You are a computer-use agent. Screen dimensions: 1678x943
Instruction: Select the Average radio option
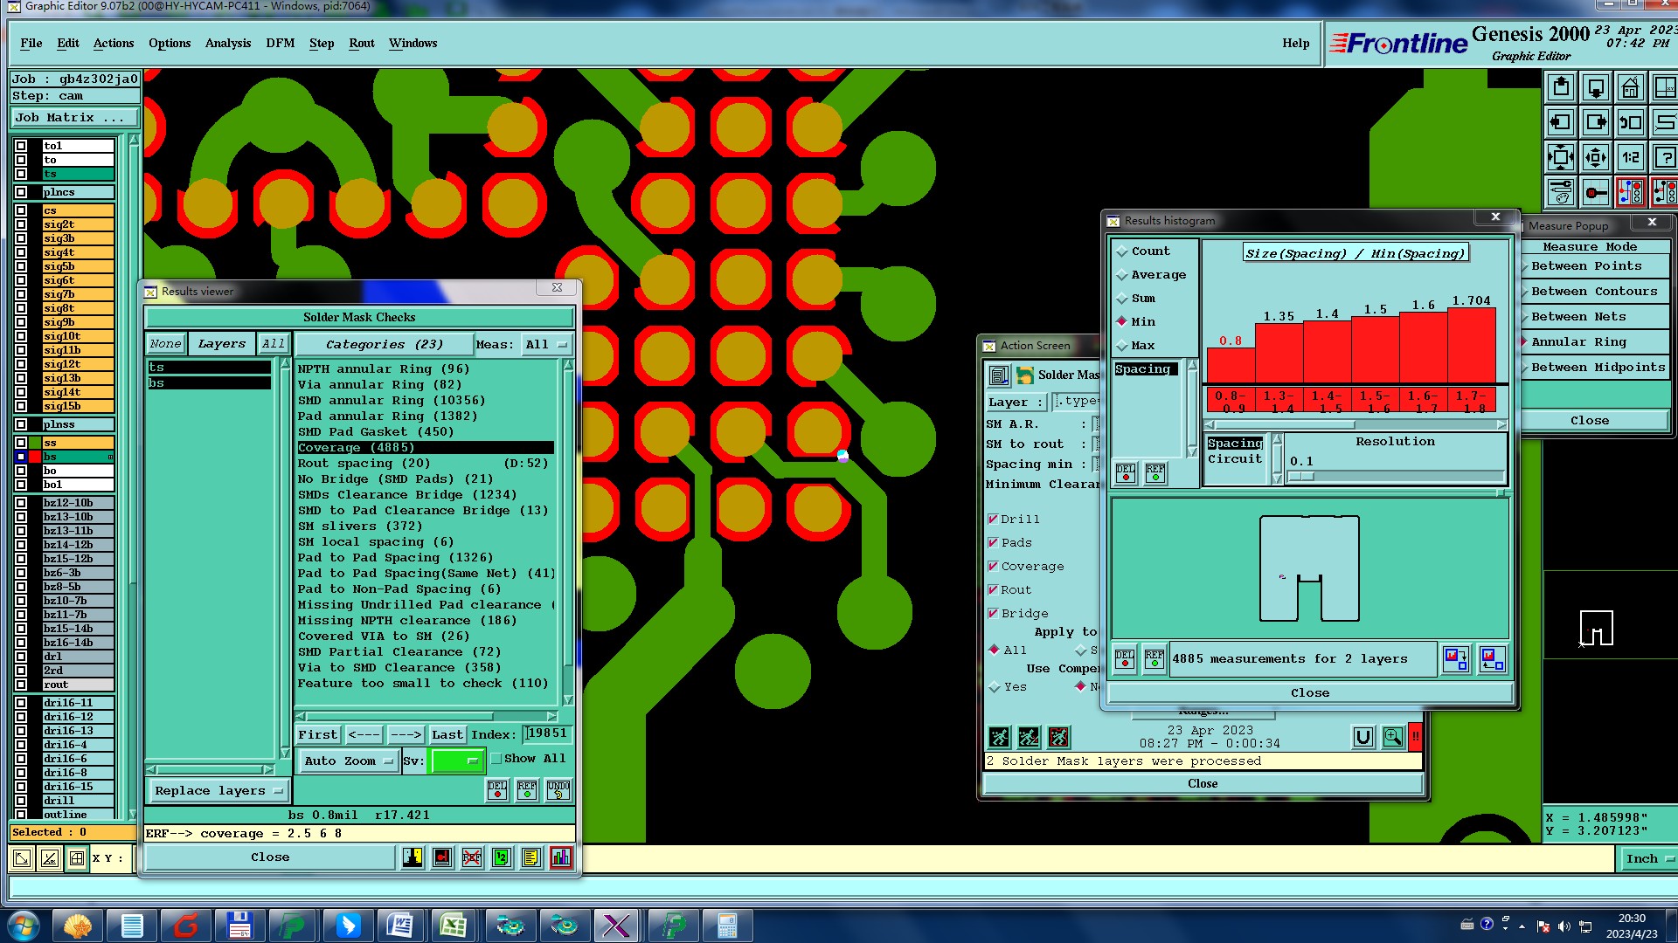tap(1122, 275)
